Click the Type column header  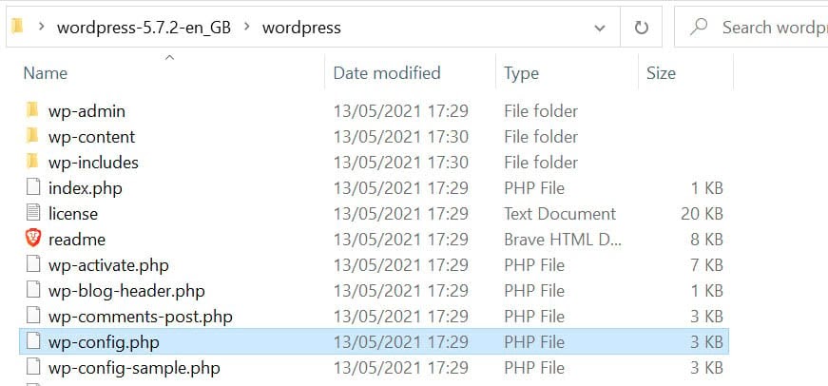(x=521, y=73)
